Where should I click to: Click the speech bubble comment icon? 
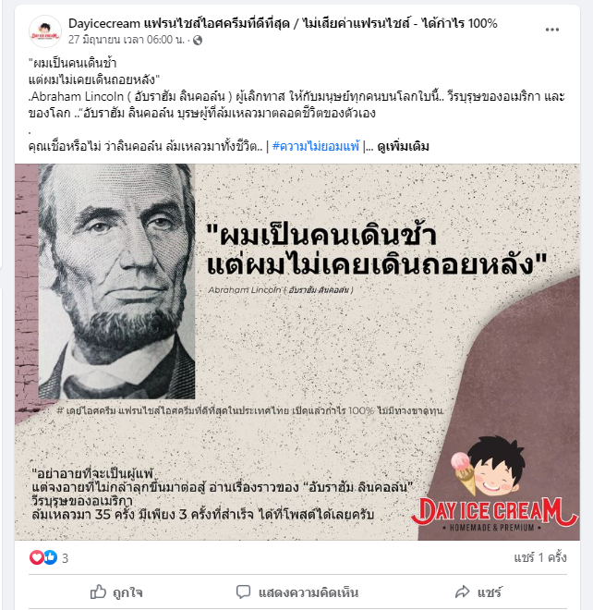click(244, 592)
